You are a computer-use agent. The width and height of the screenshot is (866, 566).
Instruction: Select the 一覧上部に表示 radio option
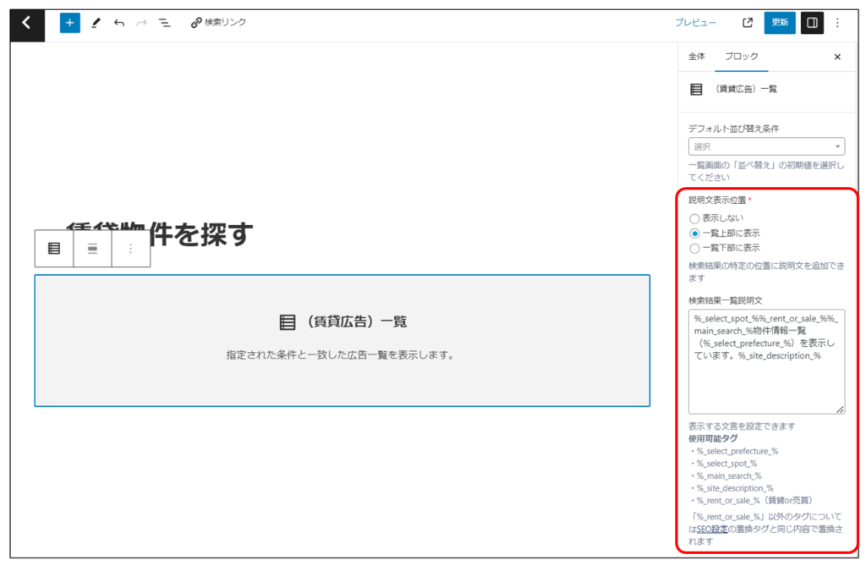coord(694,234)
